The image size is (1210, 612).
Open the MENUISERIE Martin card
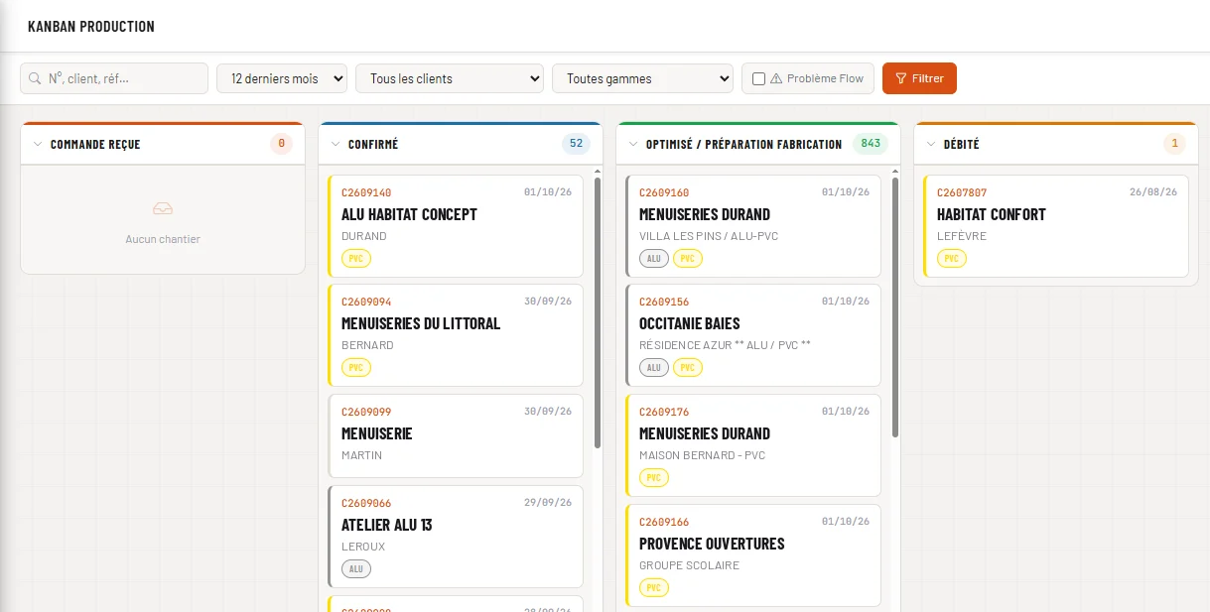456,436
